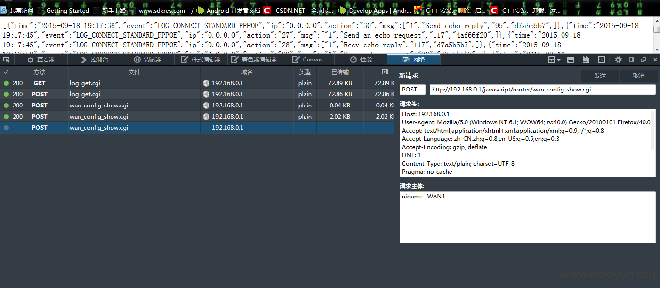660x288 pixels.
Task: Open the 调试器 debugger tab
Action: coord(147,60)
